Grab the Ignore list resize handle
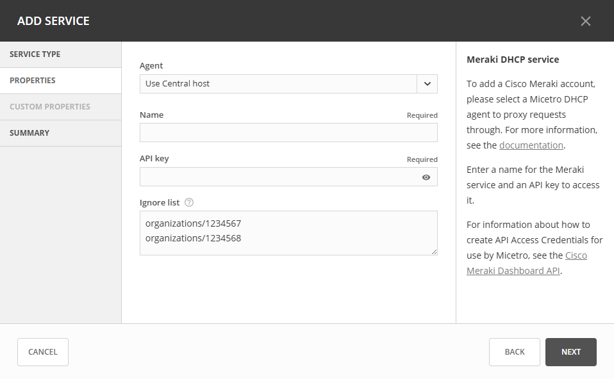 pyautogui.click(x=435, y=252)
